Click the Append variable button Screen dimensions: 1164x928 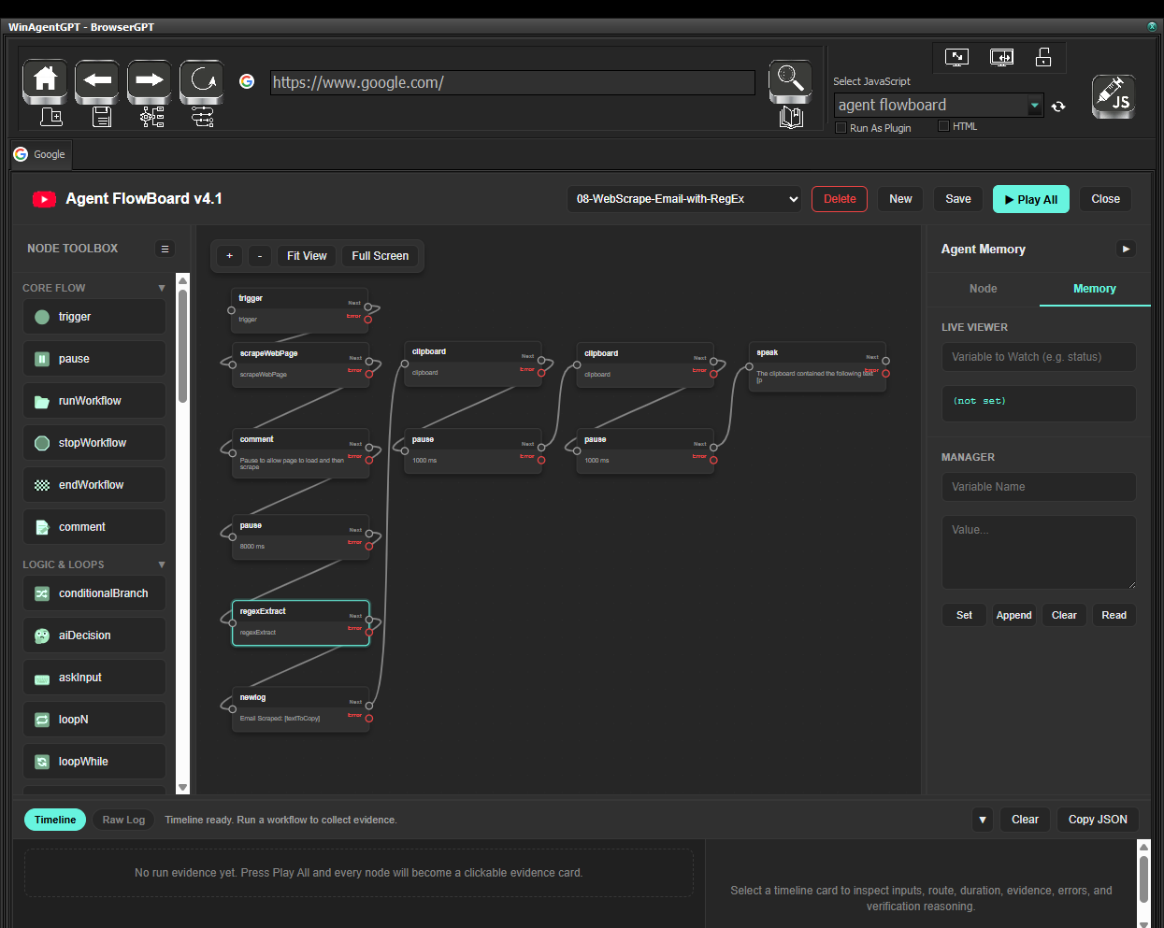click(1013, 615)
